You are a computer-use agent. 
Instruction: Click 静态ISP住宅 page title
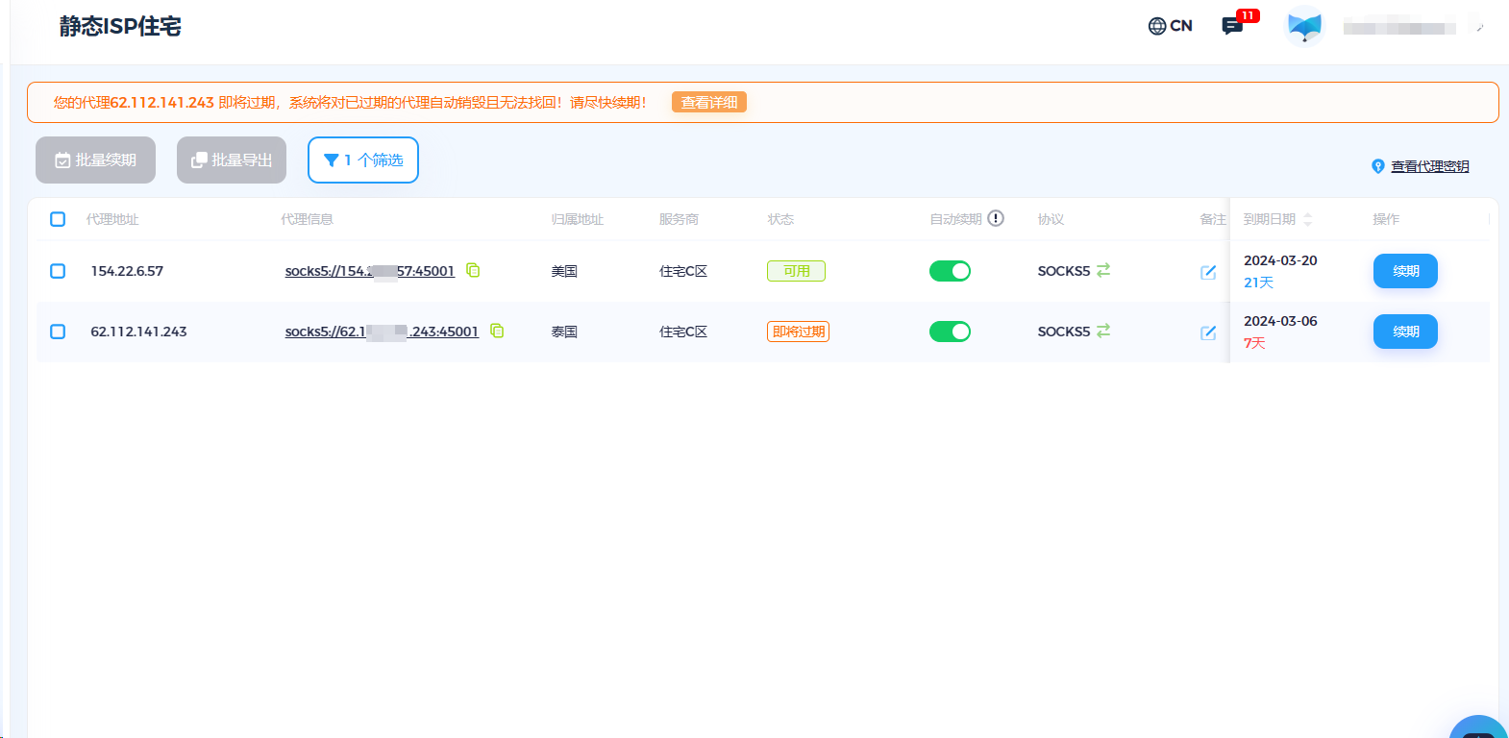(120, 26)
